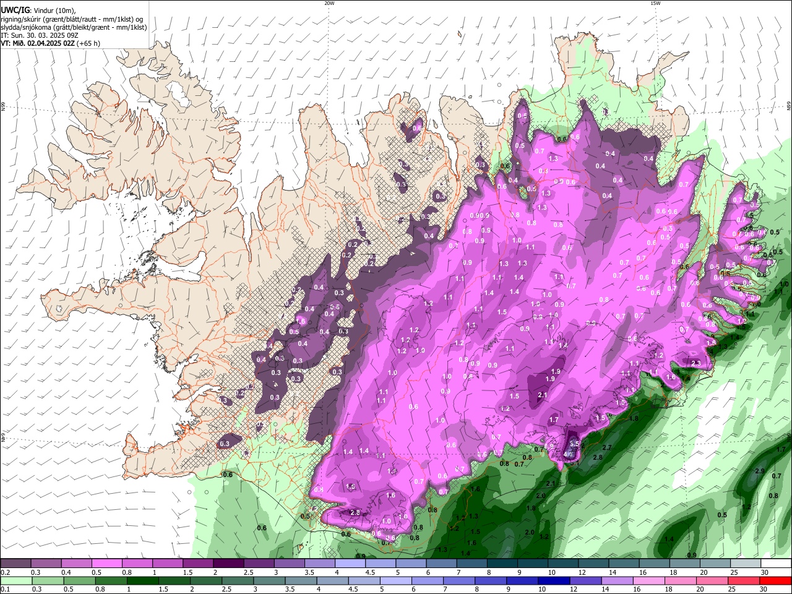Click the white snow swatch labeled 30

(776, 564)
